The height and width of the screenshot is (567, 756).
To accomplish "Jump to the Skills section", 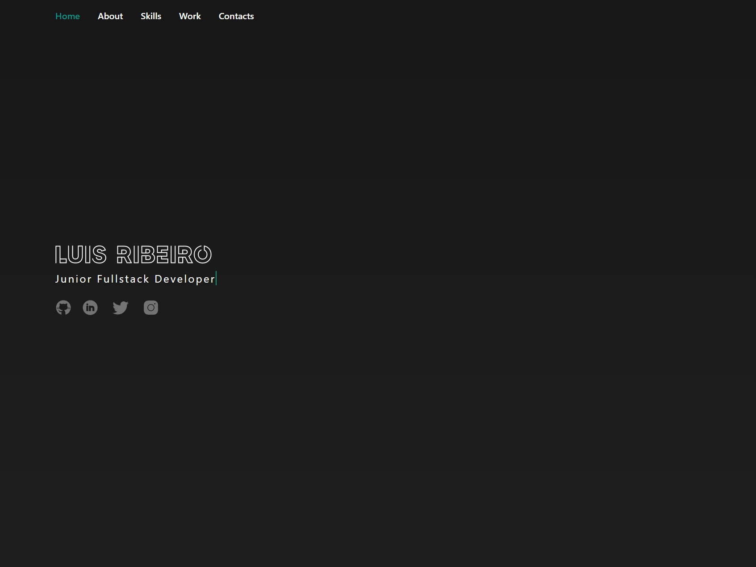I will [151, 16].
